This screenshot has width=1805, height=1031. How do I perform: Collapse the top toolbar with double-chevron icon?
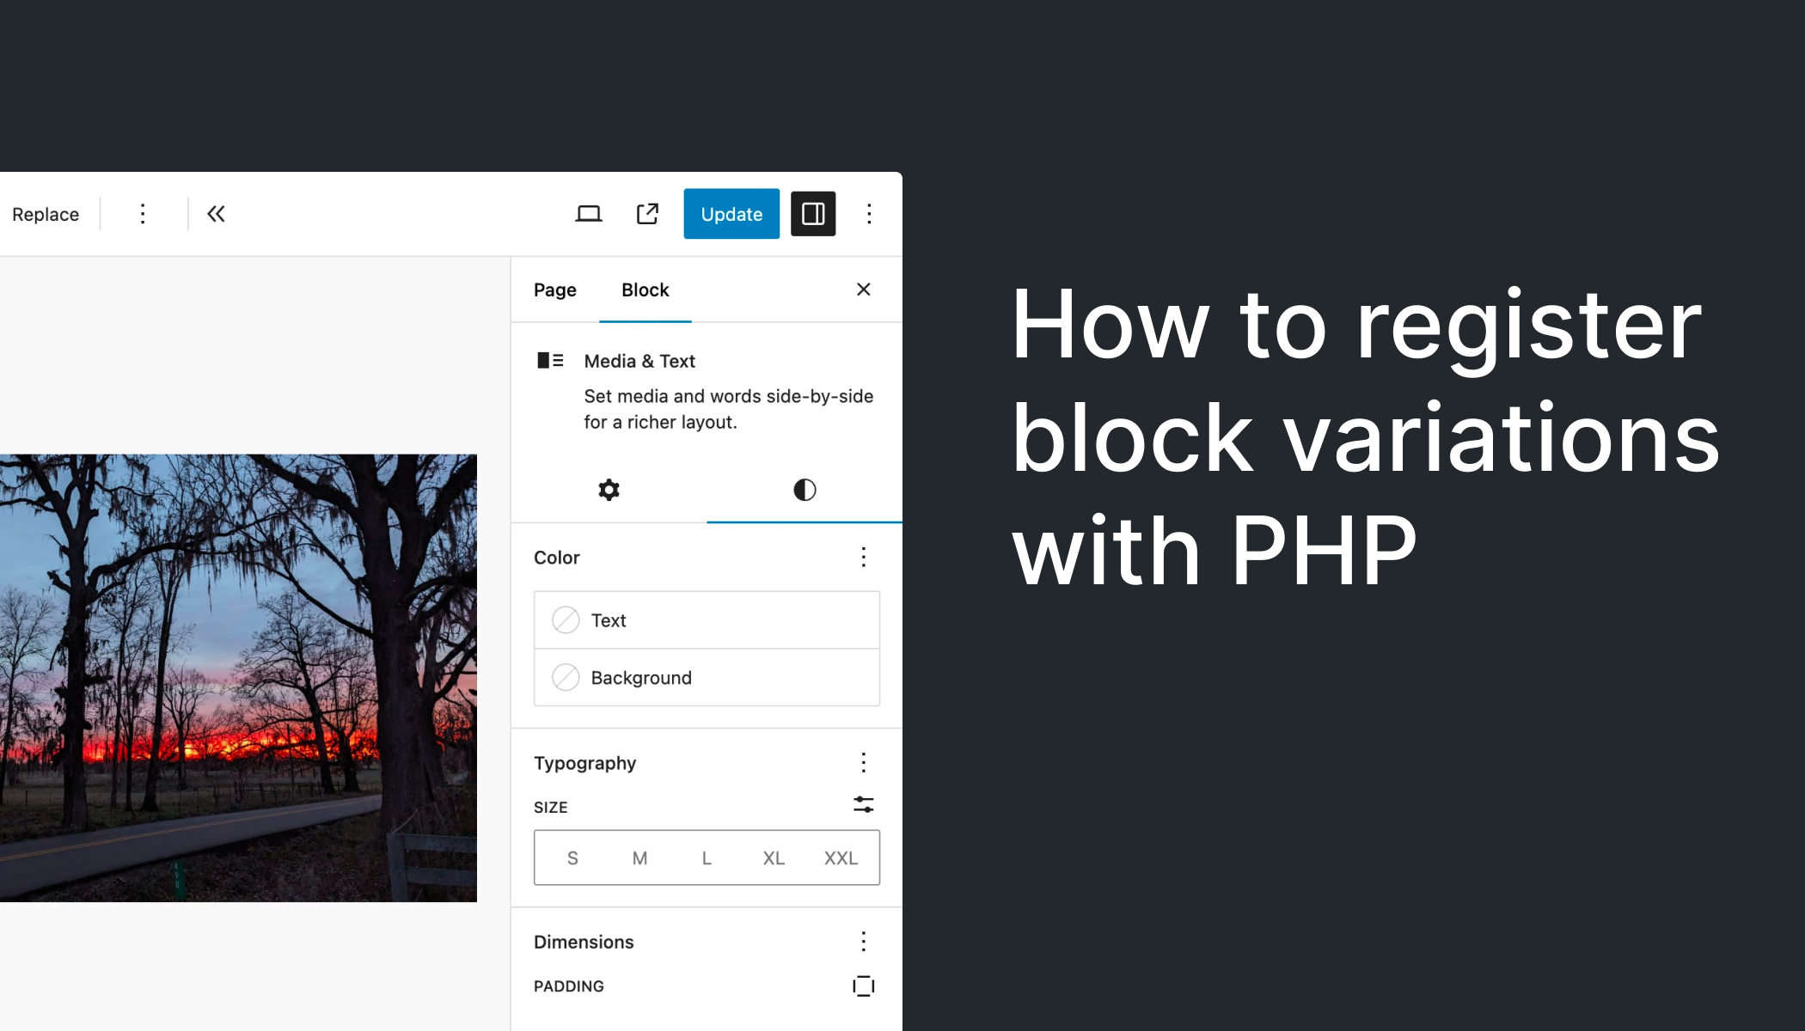click(x=215, y=214)
